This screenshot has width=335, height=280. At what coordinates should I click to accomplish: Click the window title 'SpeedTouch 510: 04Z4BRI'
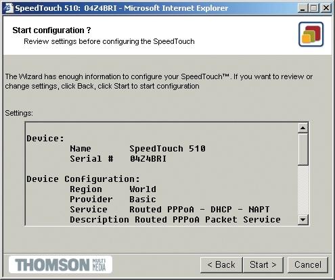[x=66, y=8]
